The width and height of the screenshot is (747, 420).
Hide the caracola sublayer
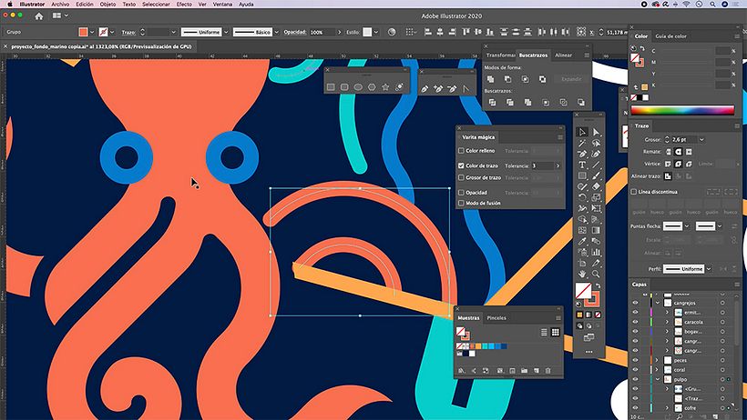point(636,322)
